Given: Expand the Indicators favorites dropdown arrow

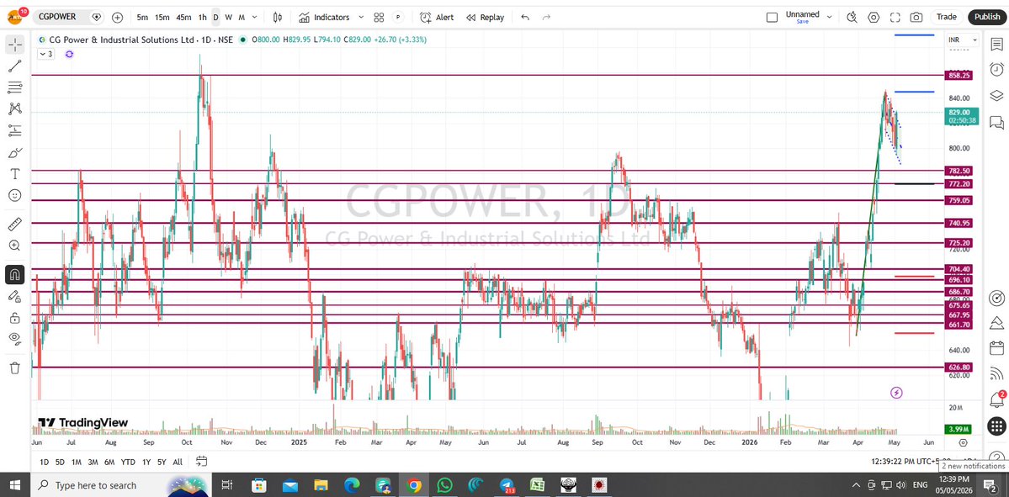Looking at the screenshot, I should (x=360, y=18).
